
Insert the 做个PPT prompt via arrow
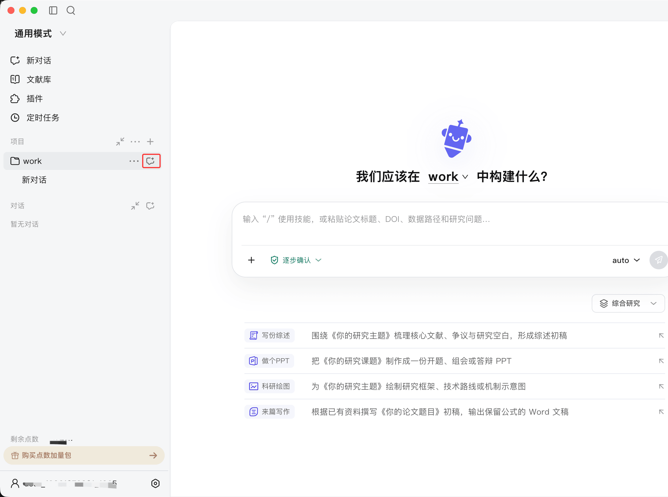click(661, 361)
